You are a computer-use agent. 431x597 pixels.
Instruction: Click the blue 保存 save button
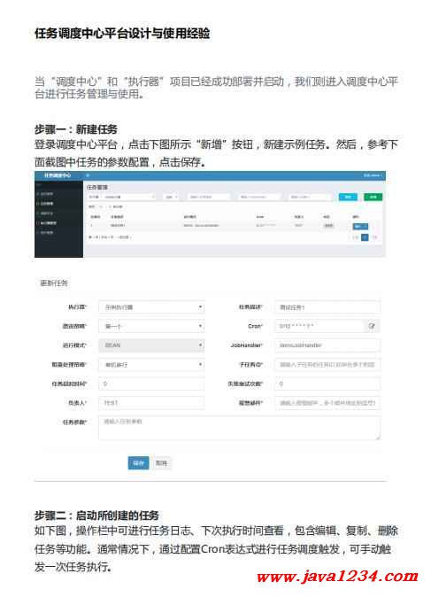tap(138, 463)
